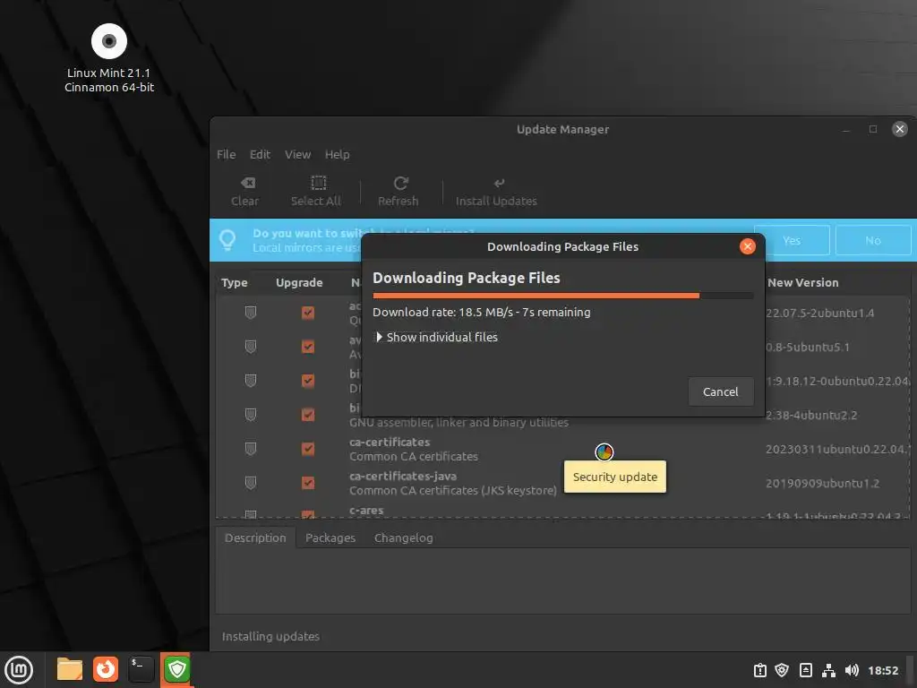Image resolution: width=917 pixels, height=688 pixels.
Task: Click the Clear toolbar icon
Action: 247,183
